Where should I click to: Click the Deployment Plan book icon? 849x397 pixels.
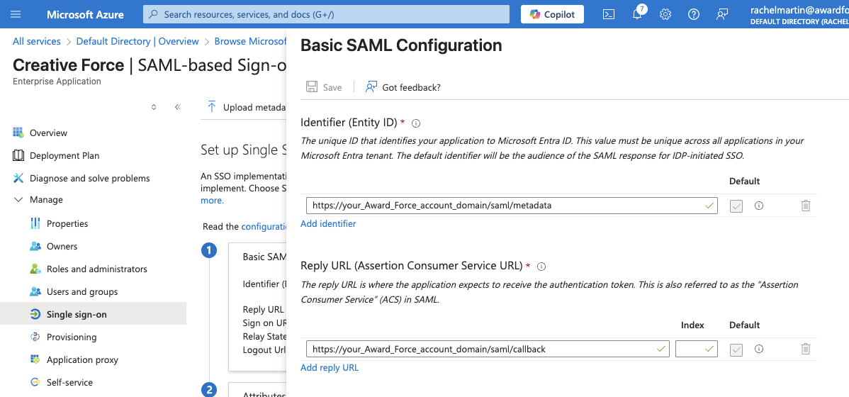[x=18, y=155]
